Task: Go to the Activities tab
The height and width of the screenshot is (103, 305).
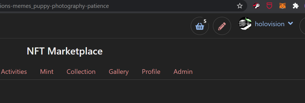Action: click(14, 72)
